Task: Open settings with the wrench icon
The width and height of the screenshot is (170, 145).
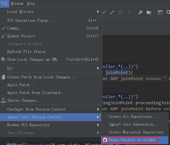Action: coord(140,12)
